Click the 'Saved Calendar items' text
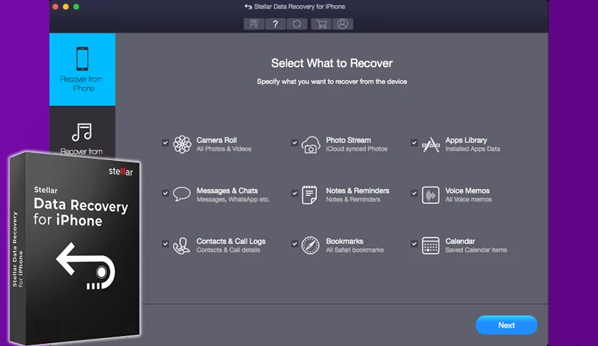Viewport: 598px width, 346px height. (x=476, y=250)
